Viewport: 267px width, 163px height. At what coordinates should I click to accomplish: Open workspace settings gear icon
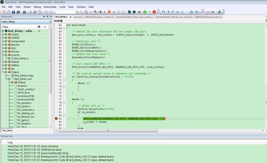pyautogui.click(x=39, y=27)
